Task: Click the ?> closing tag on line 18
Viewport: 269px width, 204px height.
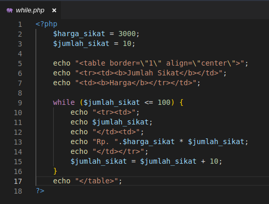Action: (x=40, y=191)
